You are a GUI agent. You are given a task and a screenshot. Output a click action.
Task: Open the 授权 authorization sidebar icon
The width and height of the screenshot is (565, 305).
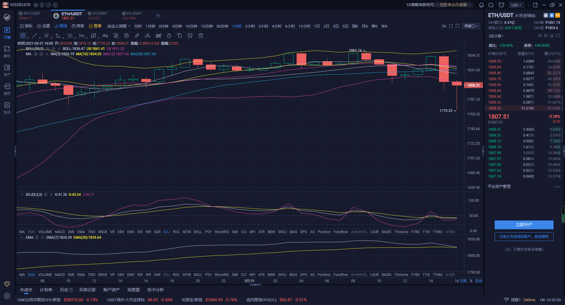pos(7,89)
